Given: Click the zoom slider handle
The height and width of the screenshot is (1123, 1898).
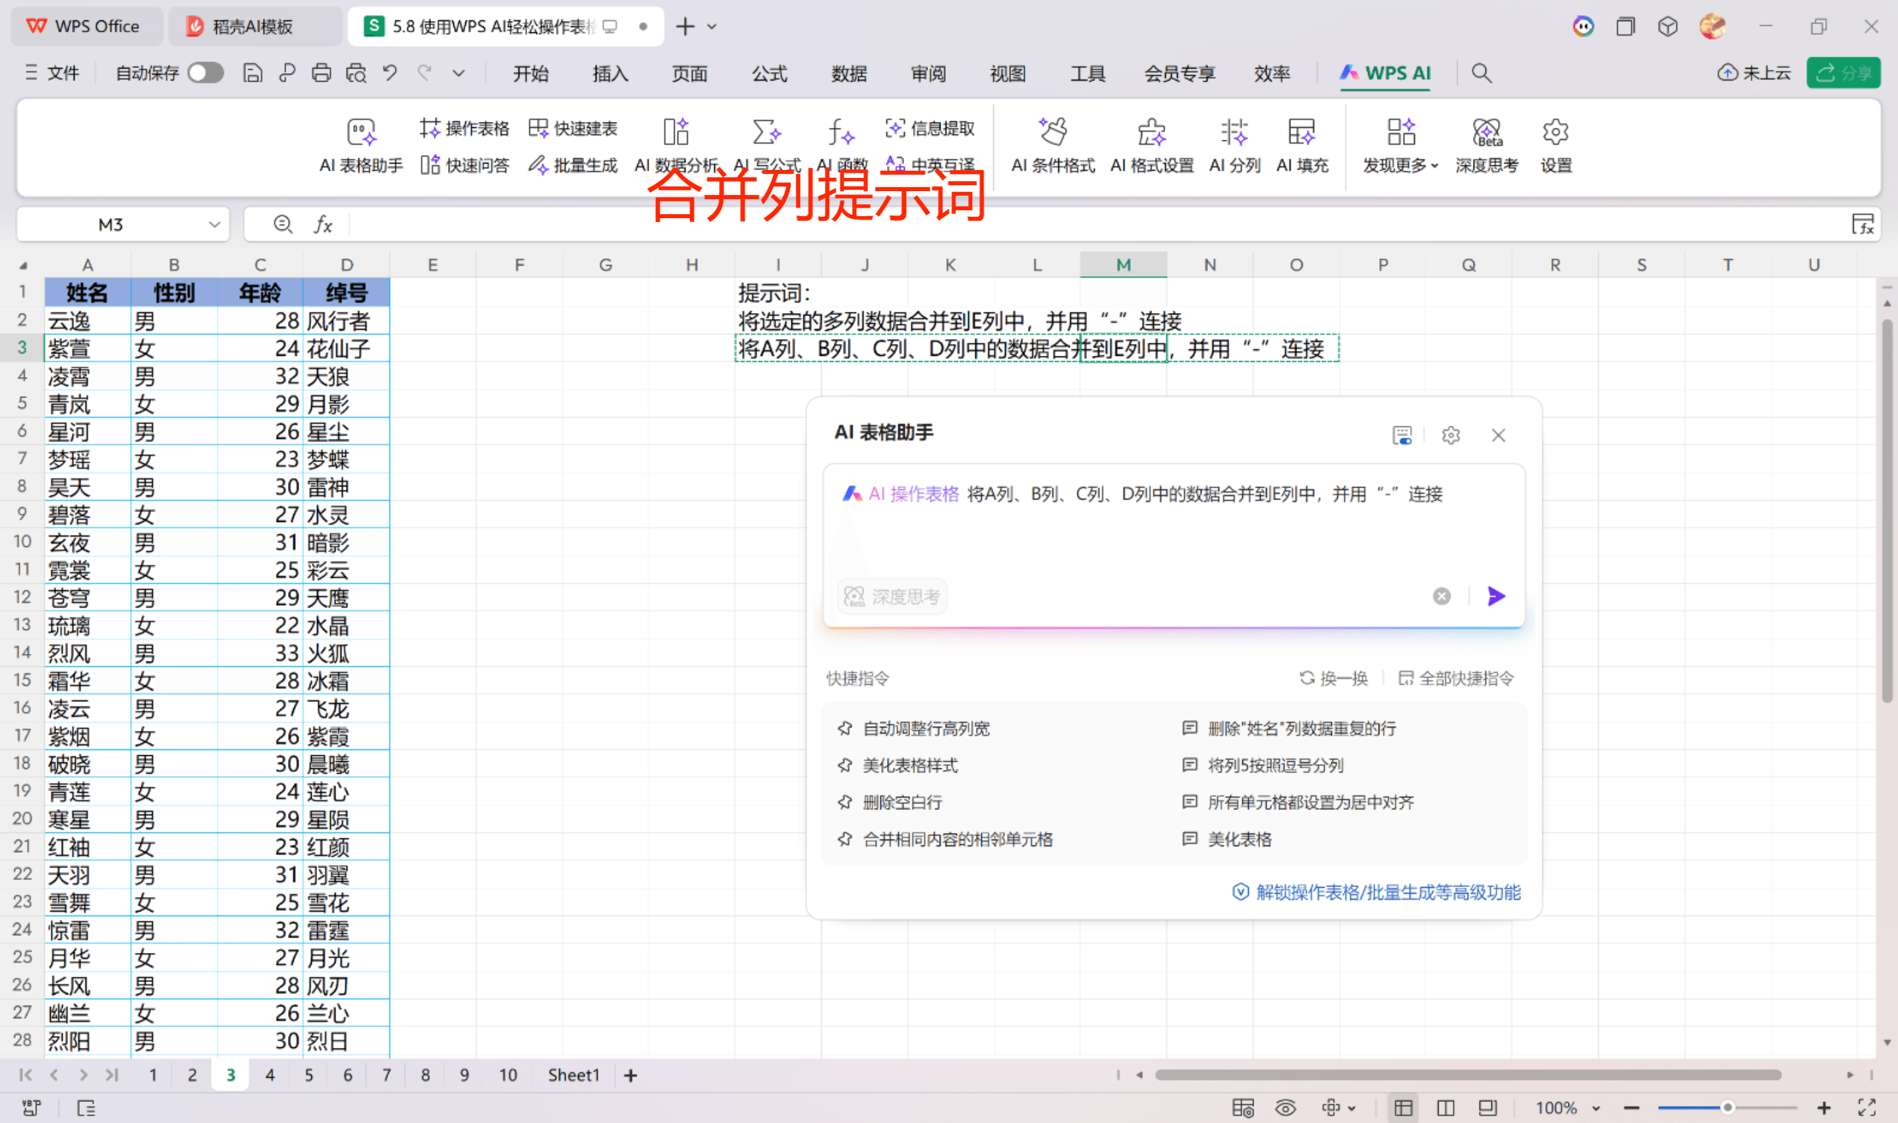Looking at the screenshot, I should coord(1727,1108).
